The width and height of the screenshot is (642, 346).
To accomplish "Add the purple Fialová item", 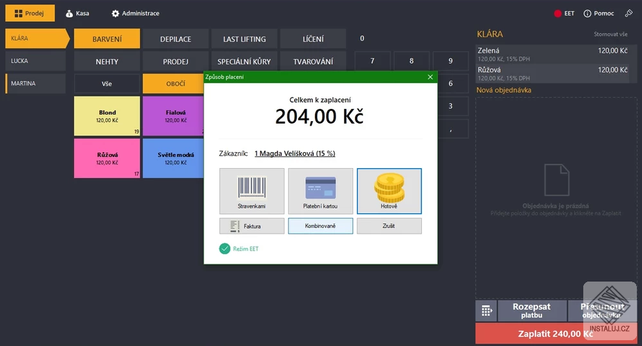I will point(174,116).
